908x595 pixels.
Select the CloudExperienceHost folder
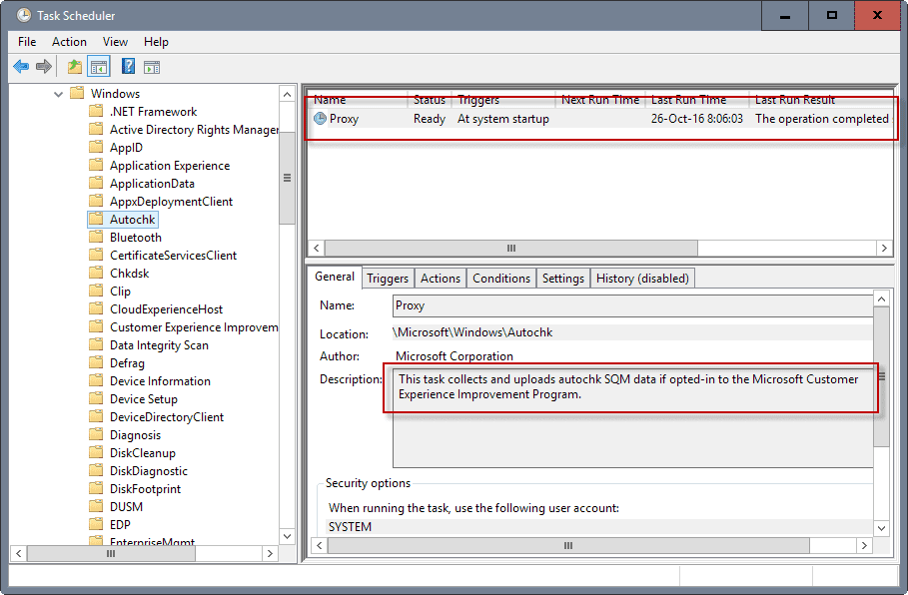(166, 309)
